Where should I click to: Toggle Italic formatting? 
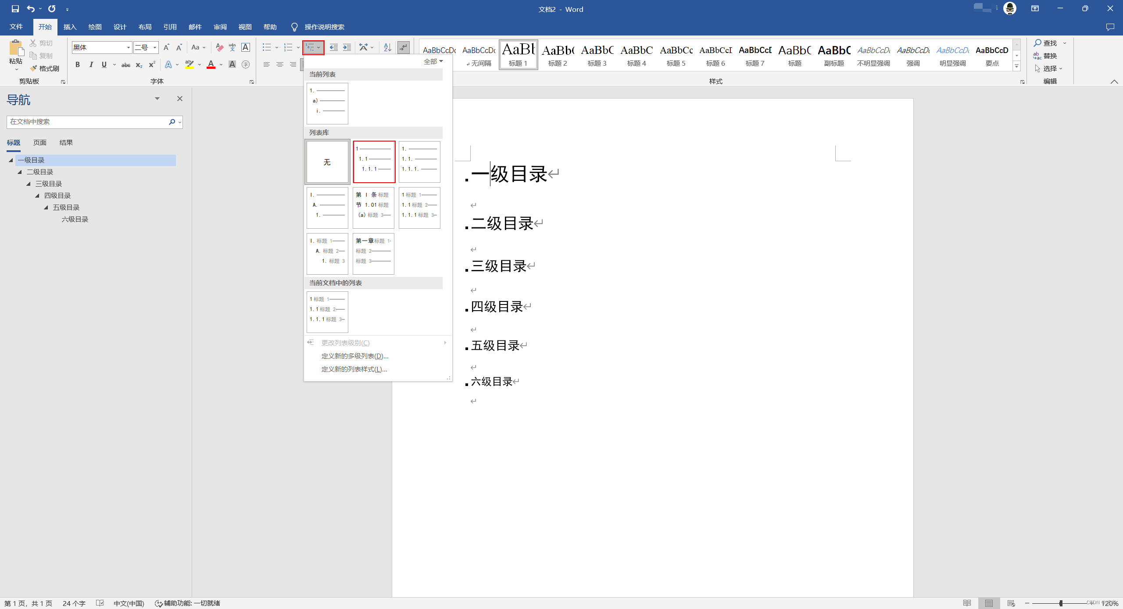91,65
